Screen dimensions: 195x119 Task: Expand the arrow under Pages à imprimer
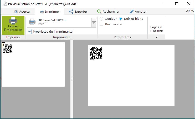tap(156, 37)
